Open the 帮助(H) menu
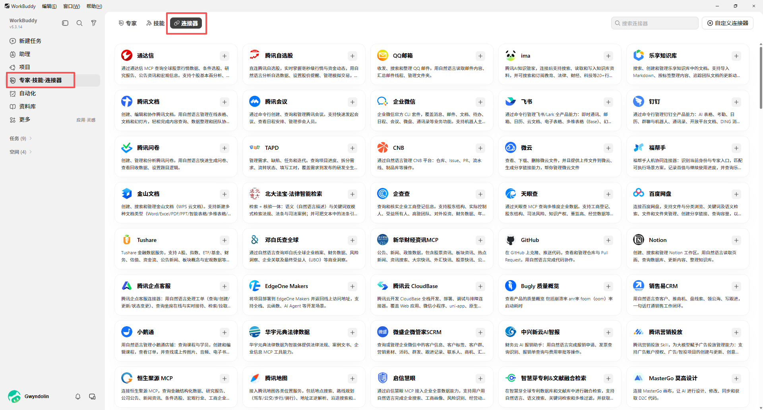 click(94, 6)
